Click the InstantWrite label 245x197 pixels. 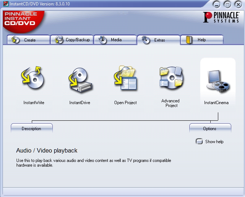click(x=34, y=103)
